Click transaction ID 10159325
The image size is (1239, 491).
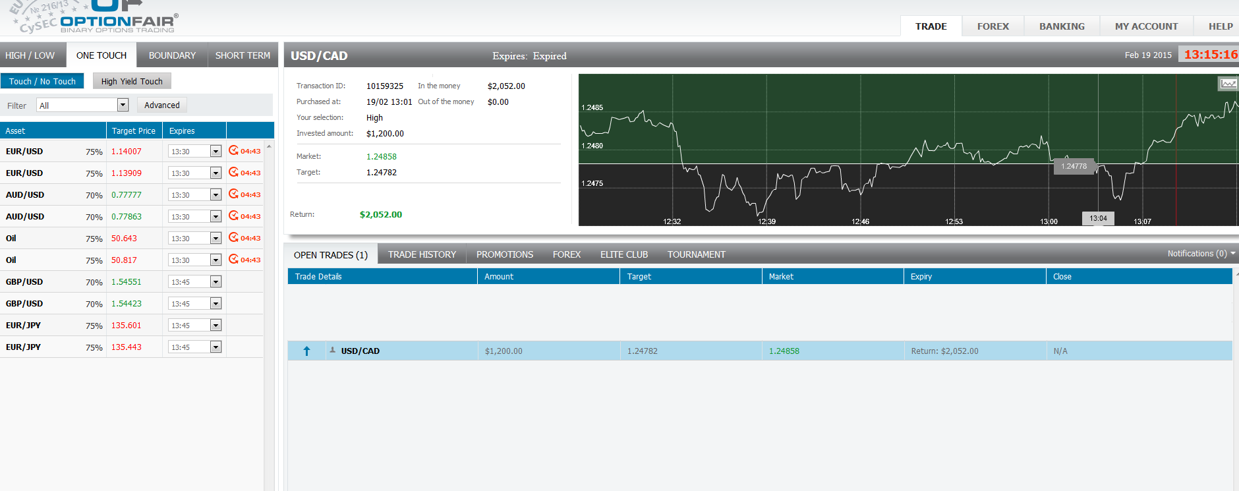coord(385,86)
